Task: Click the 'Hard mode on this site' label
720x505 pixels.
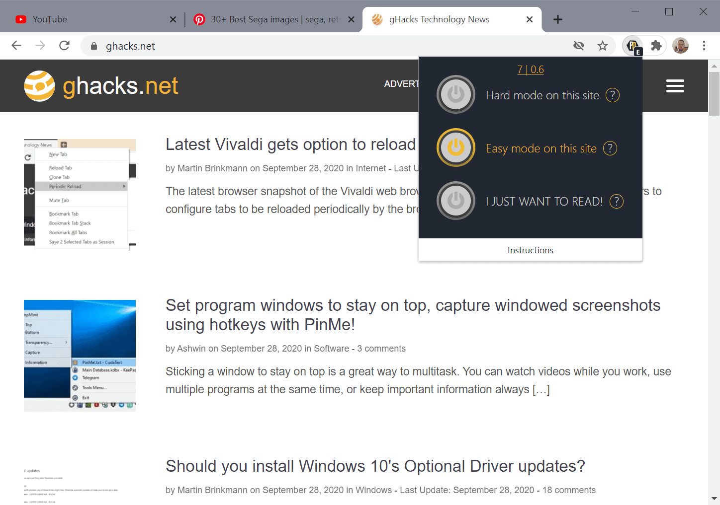Action: coord(542,95)
